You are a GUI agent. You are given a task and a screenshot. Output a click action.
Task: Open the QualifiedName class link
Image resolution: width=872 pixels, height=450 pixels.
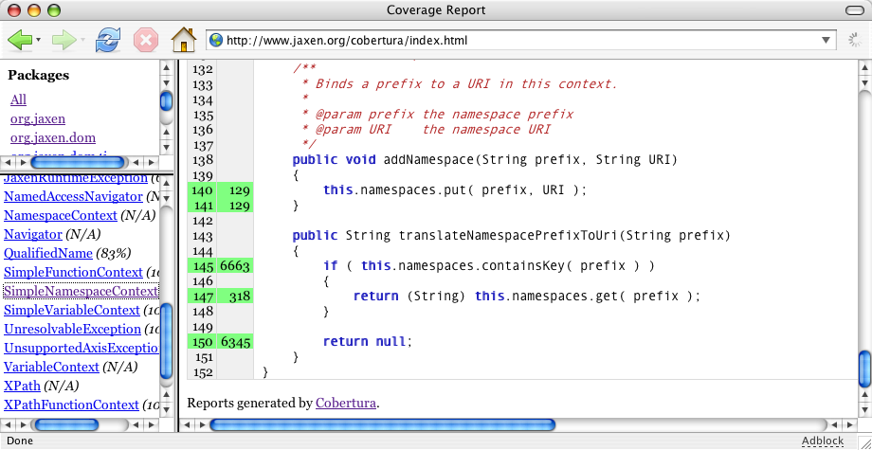coord(47,253)
